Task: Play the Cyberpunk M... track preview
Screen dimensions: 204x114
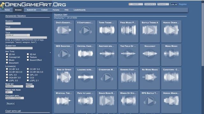Action: click(107, 77)
